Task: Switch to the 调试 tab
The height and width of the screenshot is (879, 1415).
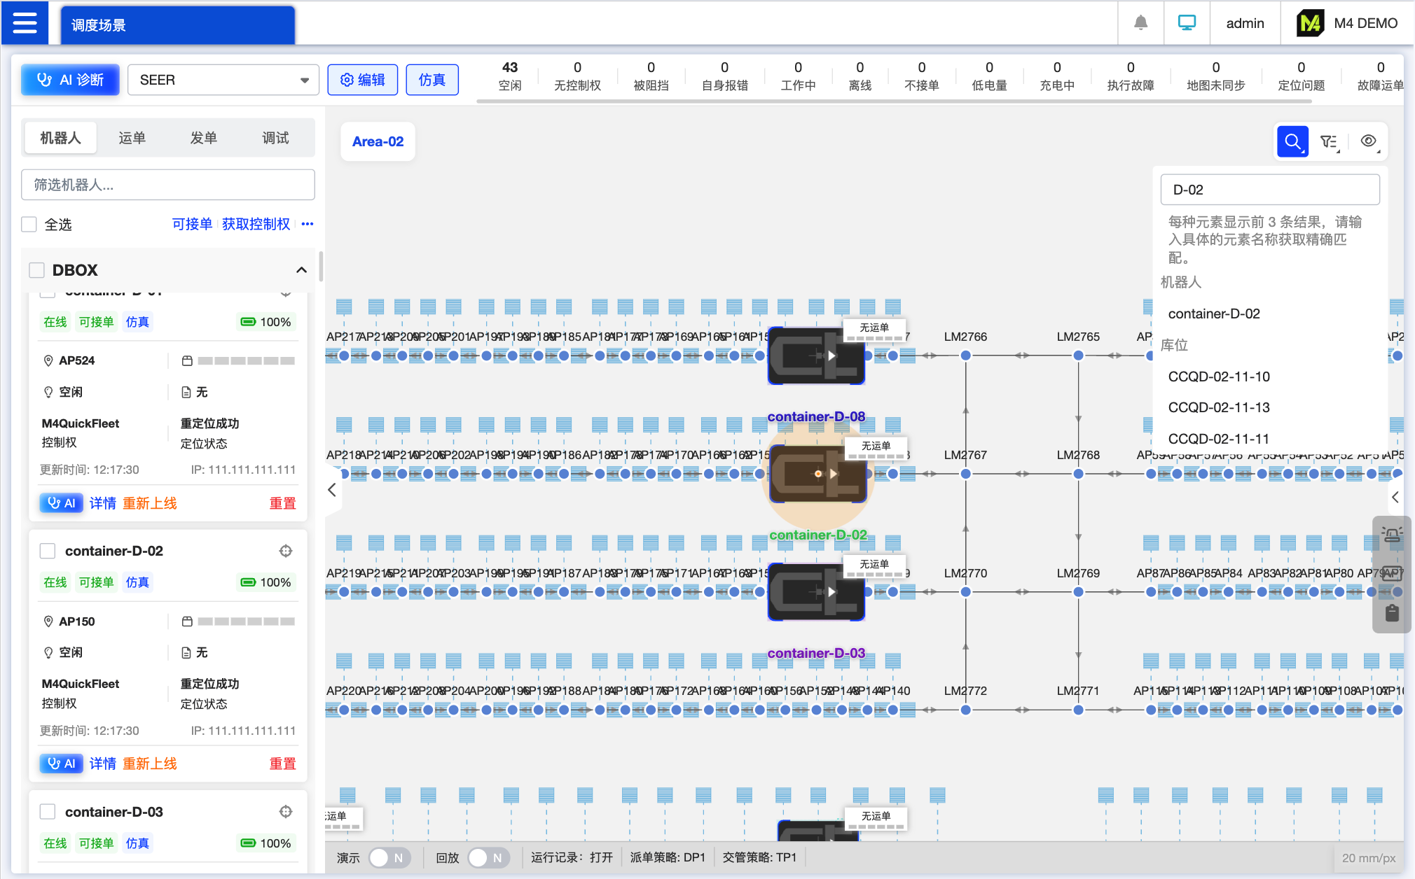Action: coord(275,138)
